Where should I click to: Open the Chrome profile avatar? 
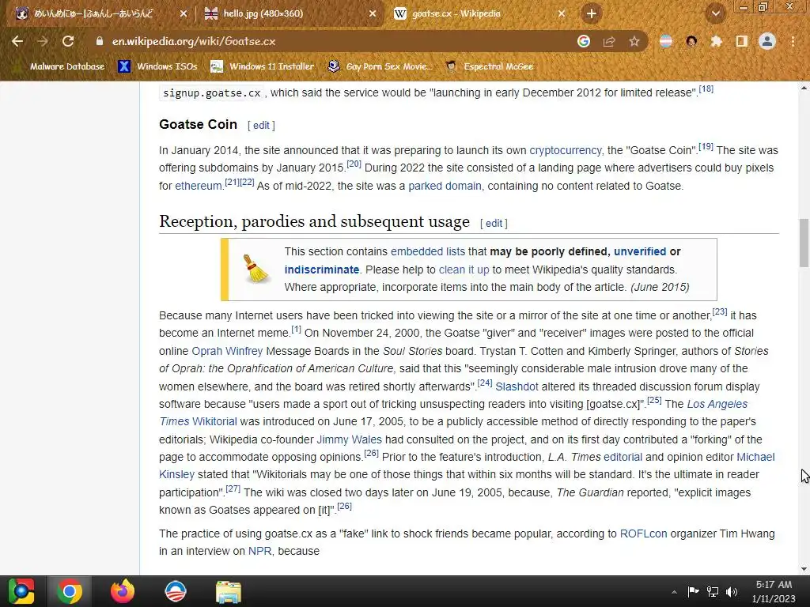click(x=767, y=41)
